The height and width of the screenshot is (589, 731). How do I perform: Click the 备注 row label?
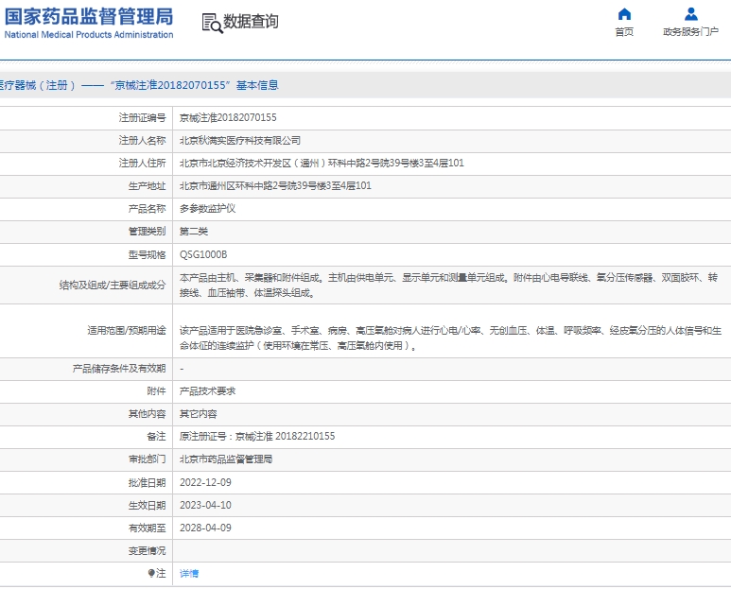click(x=156, y=436)
